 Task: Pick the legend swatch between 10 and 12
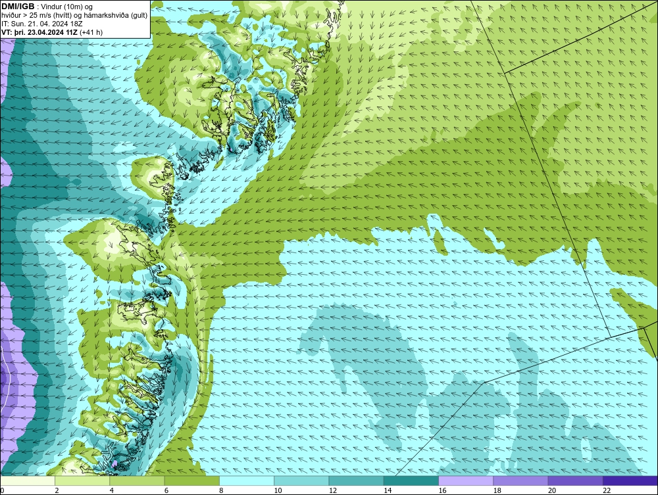pos(301,481)
